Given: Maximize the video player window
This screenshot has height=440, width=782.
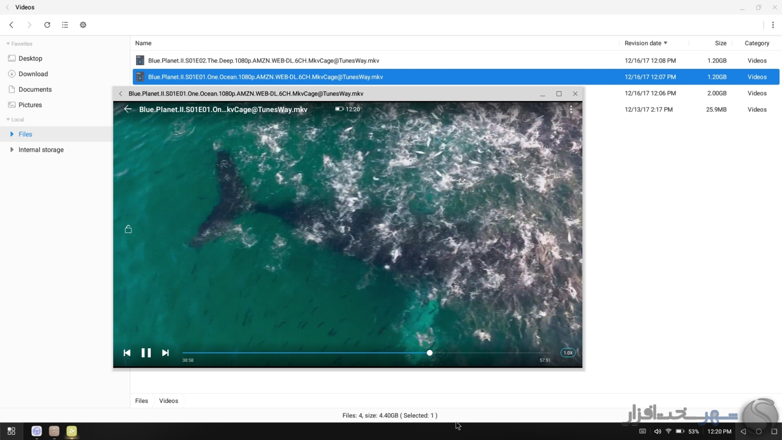Looking at the screenshot, I should [559, 94].
